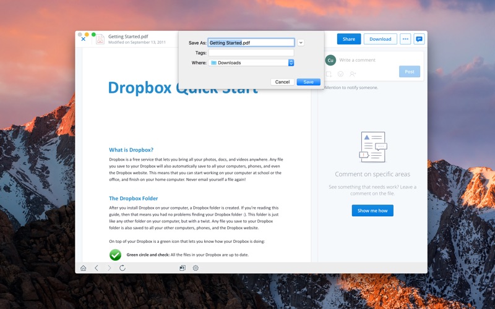
Task: Reload the page with the refresh icon
Action: tap(123, 268)
